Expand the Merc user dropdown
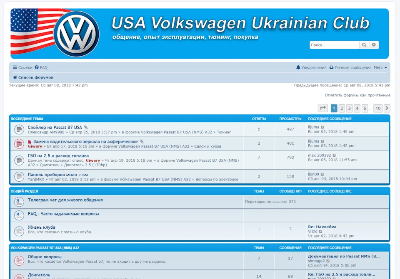 [x=380, y=67]
